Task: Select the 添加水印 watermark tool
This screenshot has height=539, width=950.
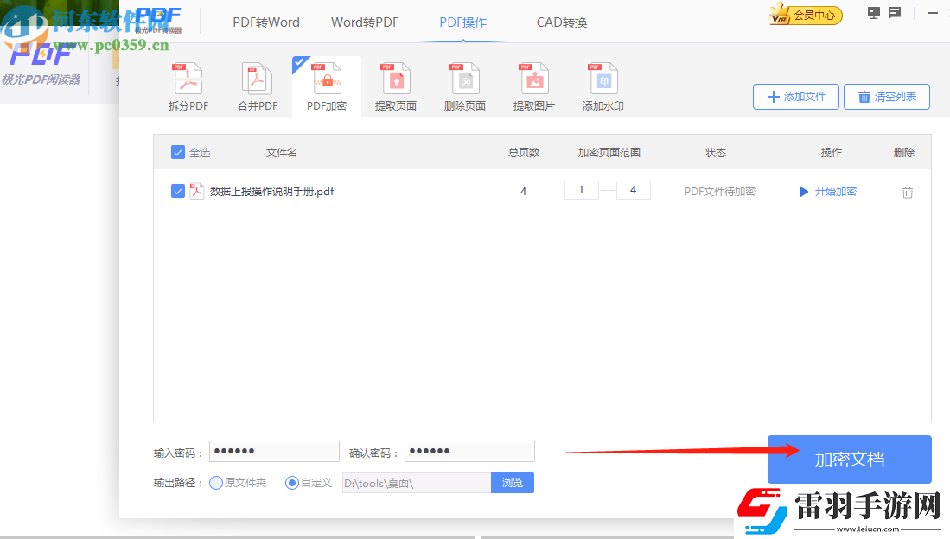Action: tap(603, 87)
